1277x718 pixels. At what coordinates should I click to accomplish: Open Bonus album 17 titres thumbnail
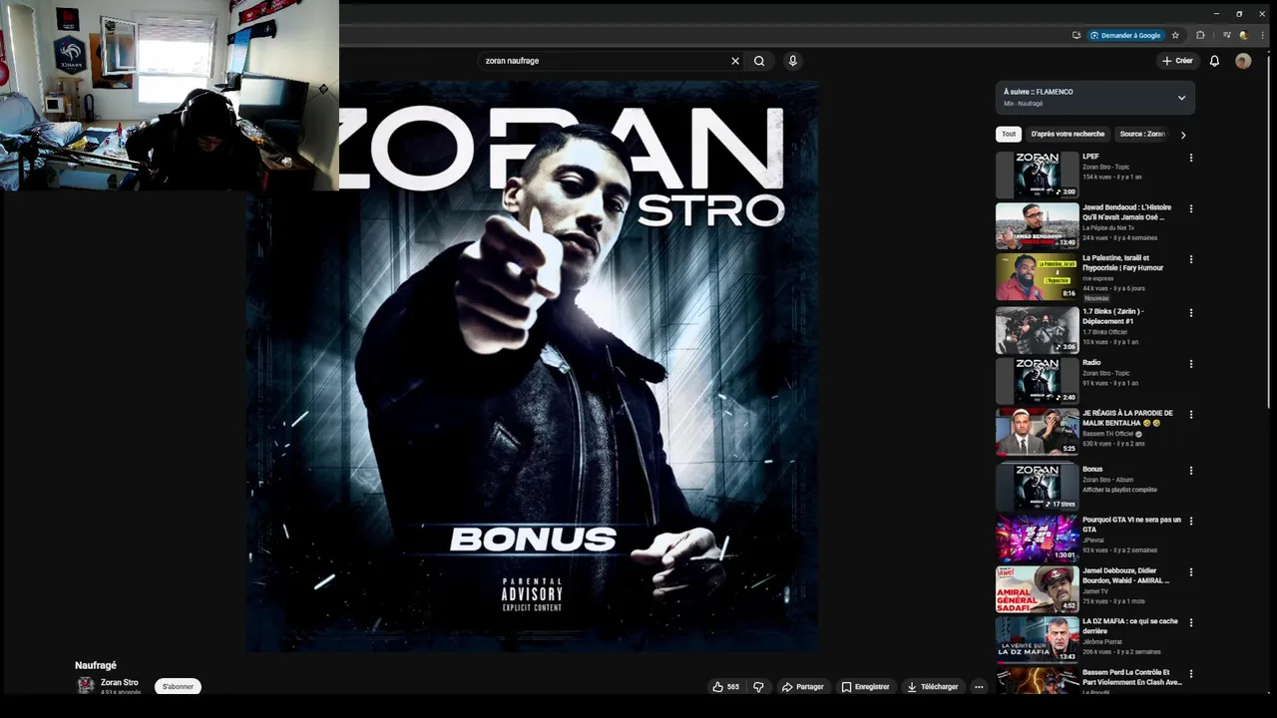[x=1038, y=488]
